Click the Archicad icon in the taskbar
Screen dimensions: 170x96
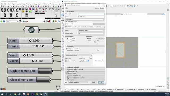point(45,94)
